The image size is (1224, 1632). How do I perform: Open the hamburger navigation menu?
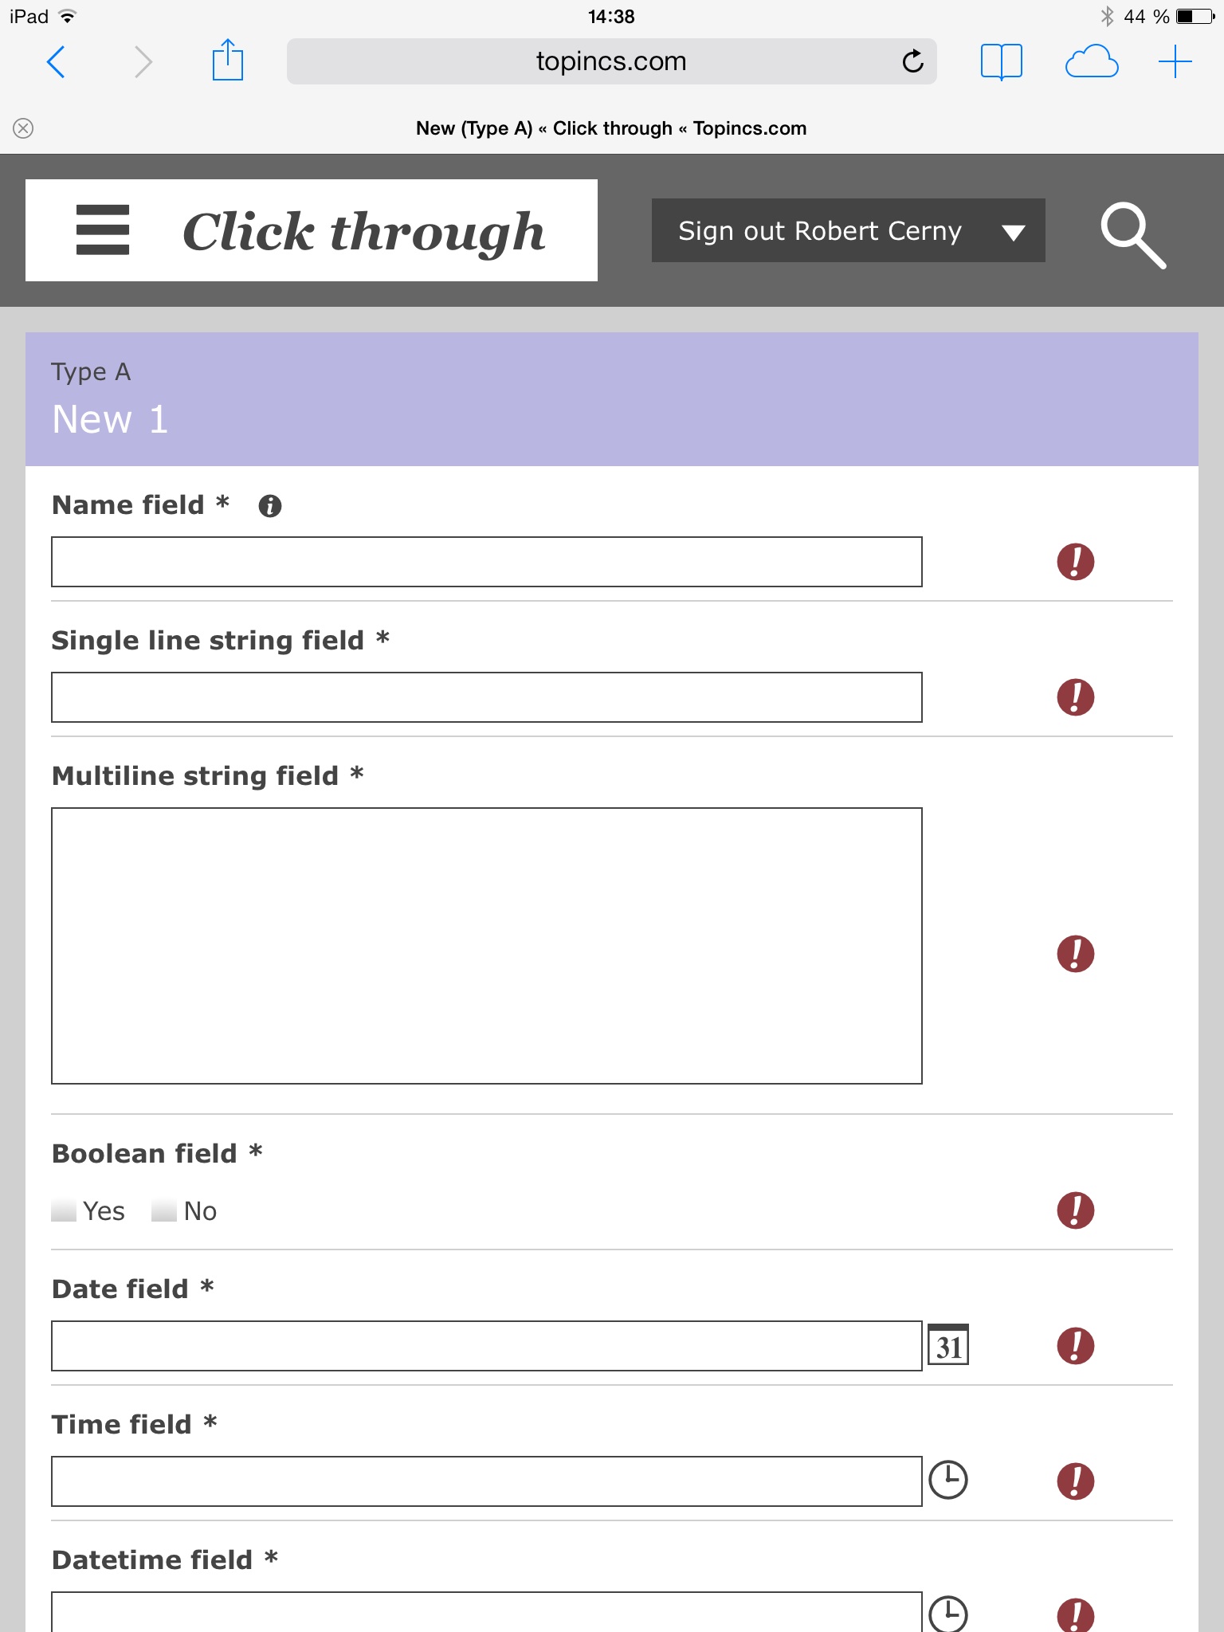click(102, 230)
